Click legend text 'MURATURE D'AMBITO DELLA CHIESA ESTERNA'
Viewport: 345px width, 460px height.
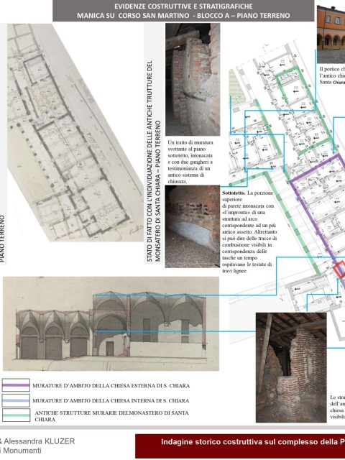pos(111,385)
